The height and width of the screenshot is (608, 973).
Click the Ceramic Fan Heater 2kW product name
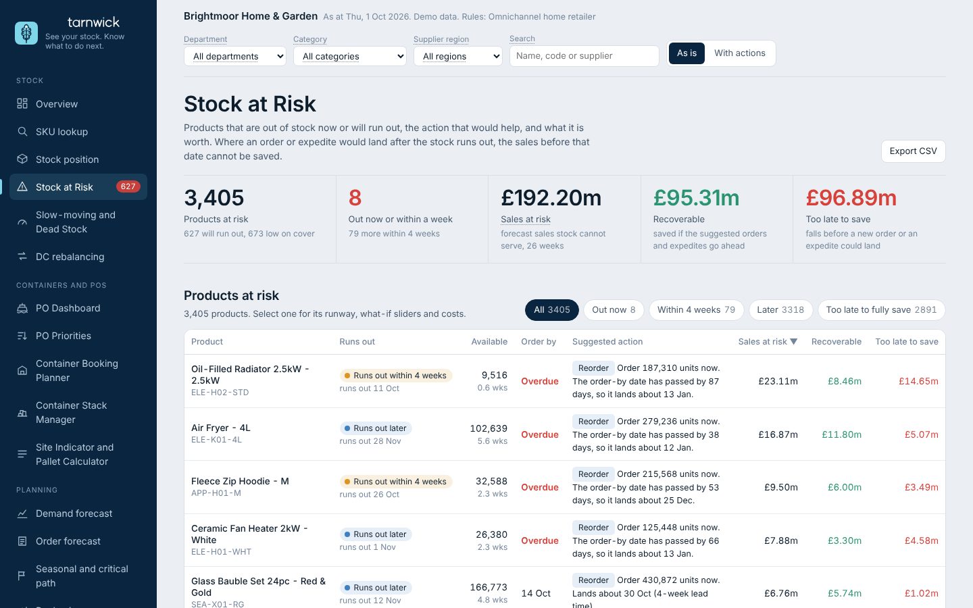249,534
